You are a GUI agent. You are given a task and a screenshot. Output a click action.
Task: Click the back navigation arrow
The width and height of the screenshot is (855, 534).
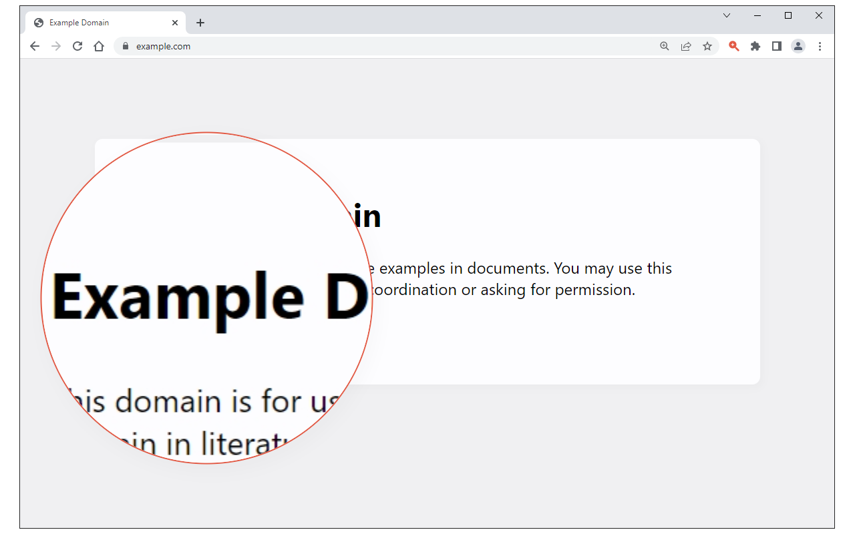(x=35, y=46)
